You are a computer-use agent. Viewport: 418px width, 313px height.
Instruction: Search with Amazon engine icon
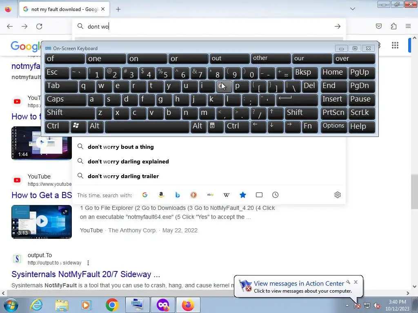coord(161,195)
